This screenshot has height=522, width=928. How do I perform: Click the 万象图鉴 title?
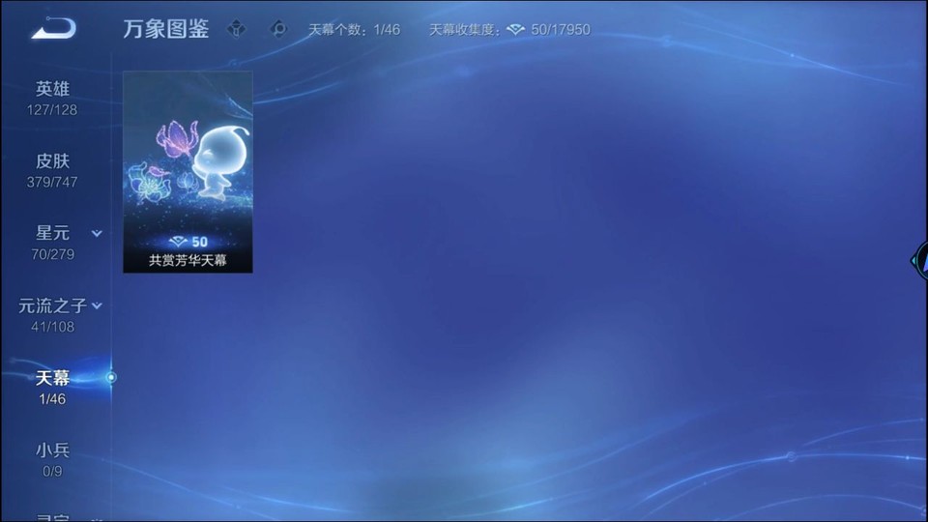[x=165, y=29]
